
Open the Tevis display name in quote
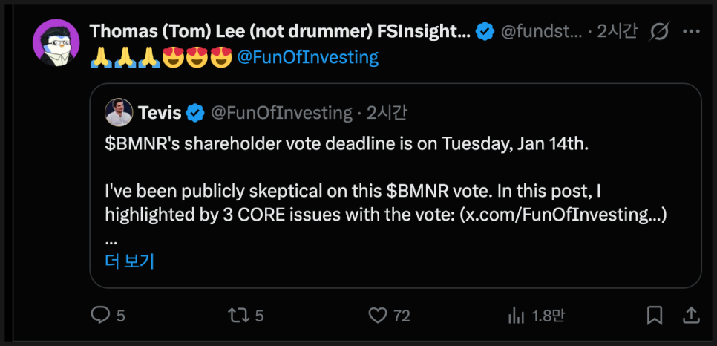160,113
